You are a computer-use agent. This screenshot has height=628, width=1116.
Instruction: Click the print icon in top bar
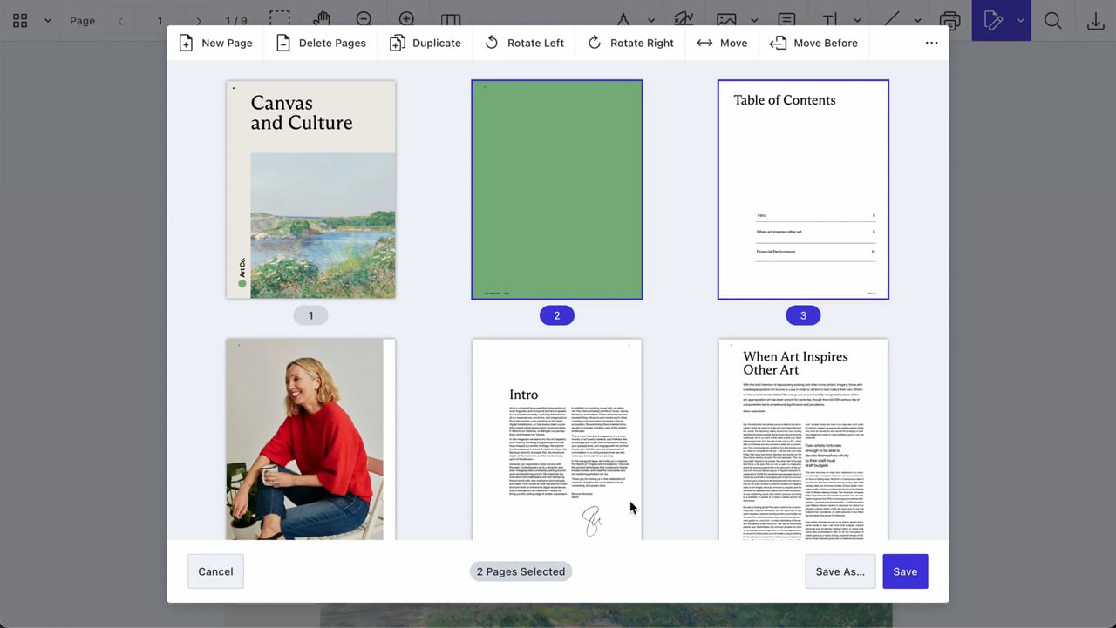[x=950, y=20]
